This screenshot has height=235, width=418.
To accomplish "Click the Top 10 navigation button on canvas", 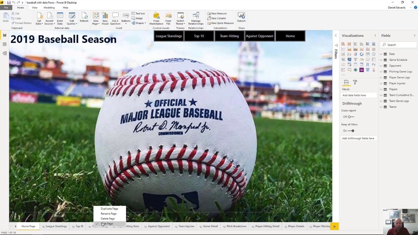I will tap(199, 36).
